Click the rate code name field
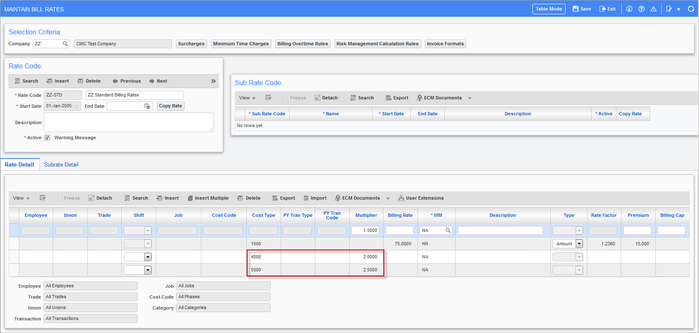 [134, 95]
